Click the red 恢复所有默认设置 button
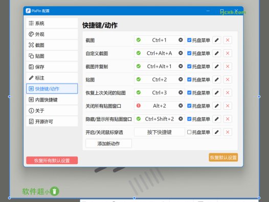Screen dimensions: 269x202 coord(52,160)
